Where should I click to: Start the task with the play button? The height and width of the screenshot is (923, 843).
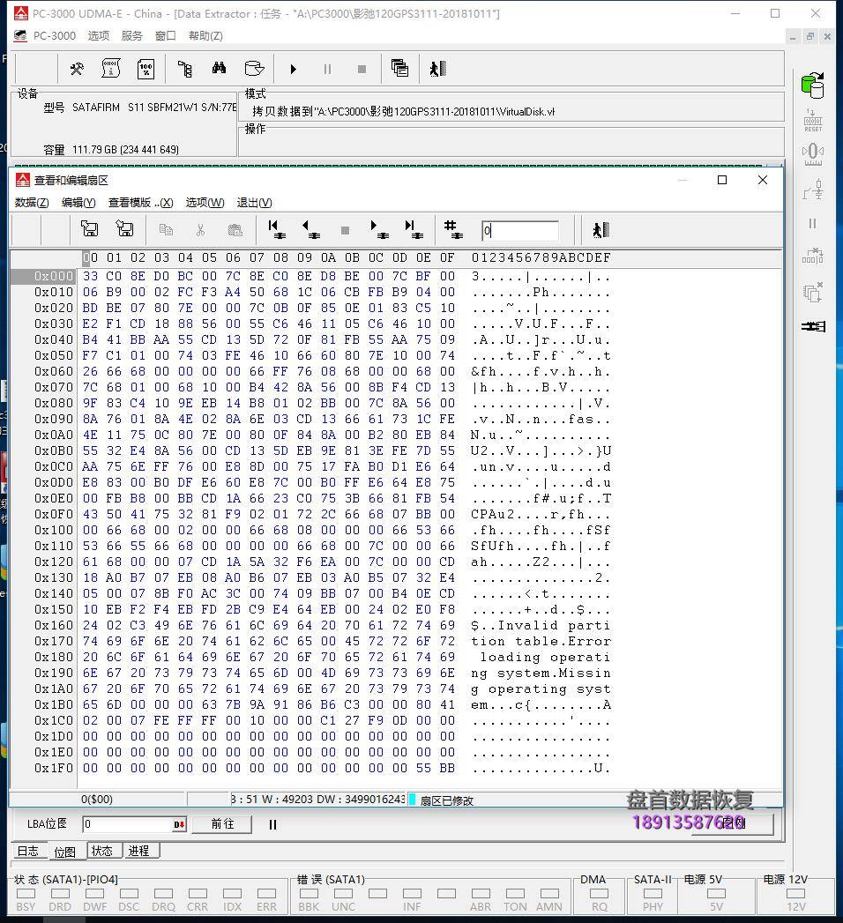(293, 70)
